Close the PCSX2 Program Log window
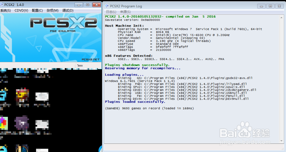Viewport: 286px width, 152px height. click(279, 6)
